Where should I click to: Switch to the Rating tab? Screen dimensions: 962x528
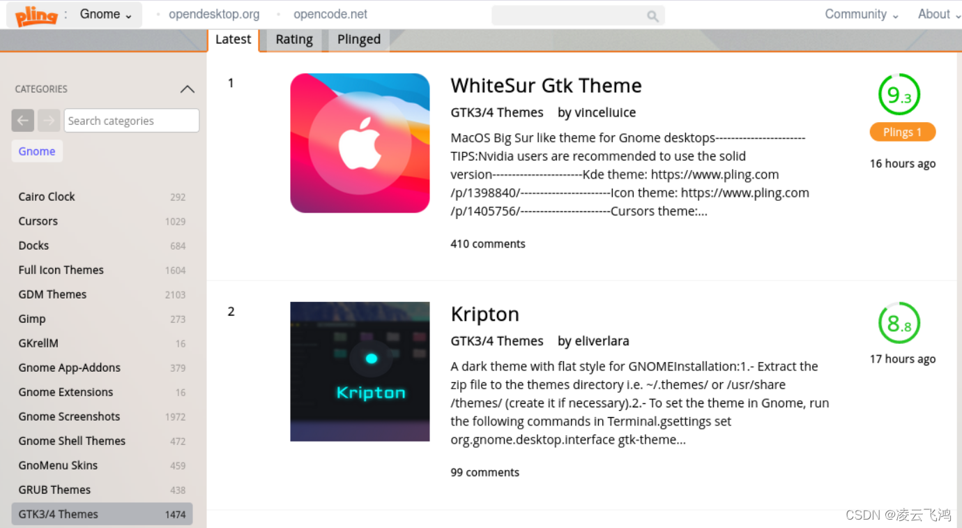point(294,40)
